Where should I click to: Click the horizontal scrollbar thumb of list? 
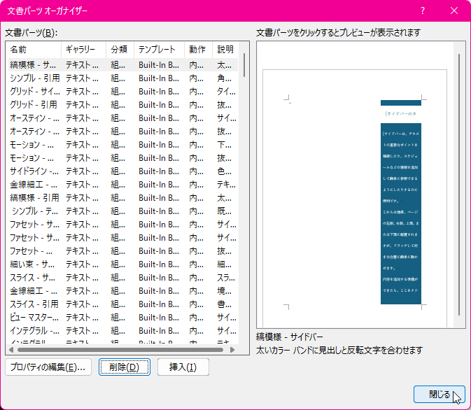tap(120, 350)
